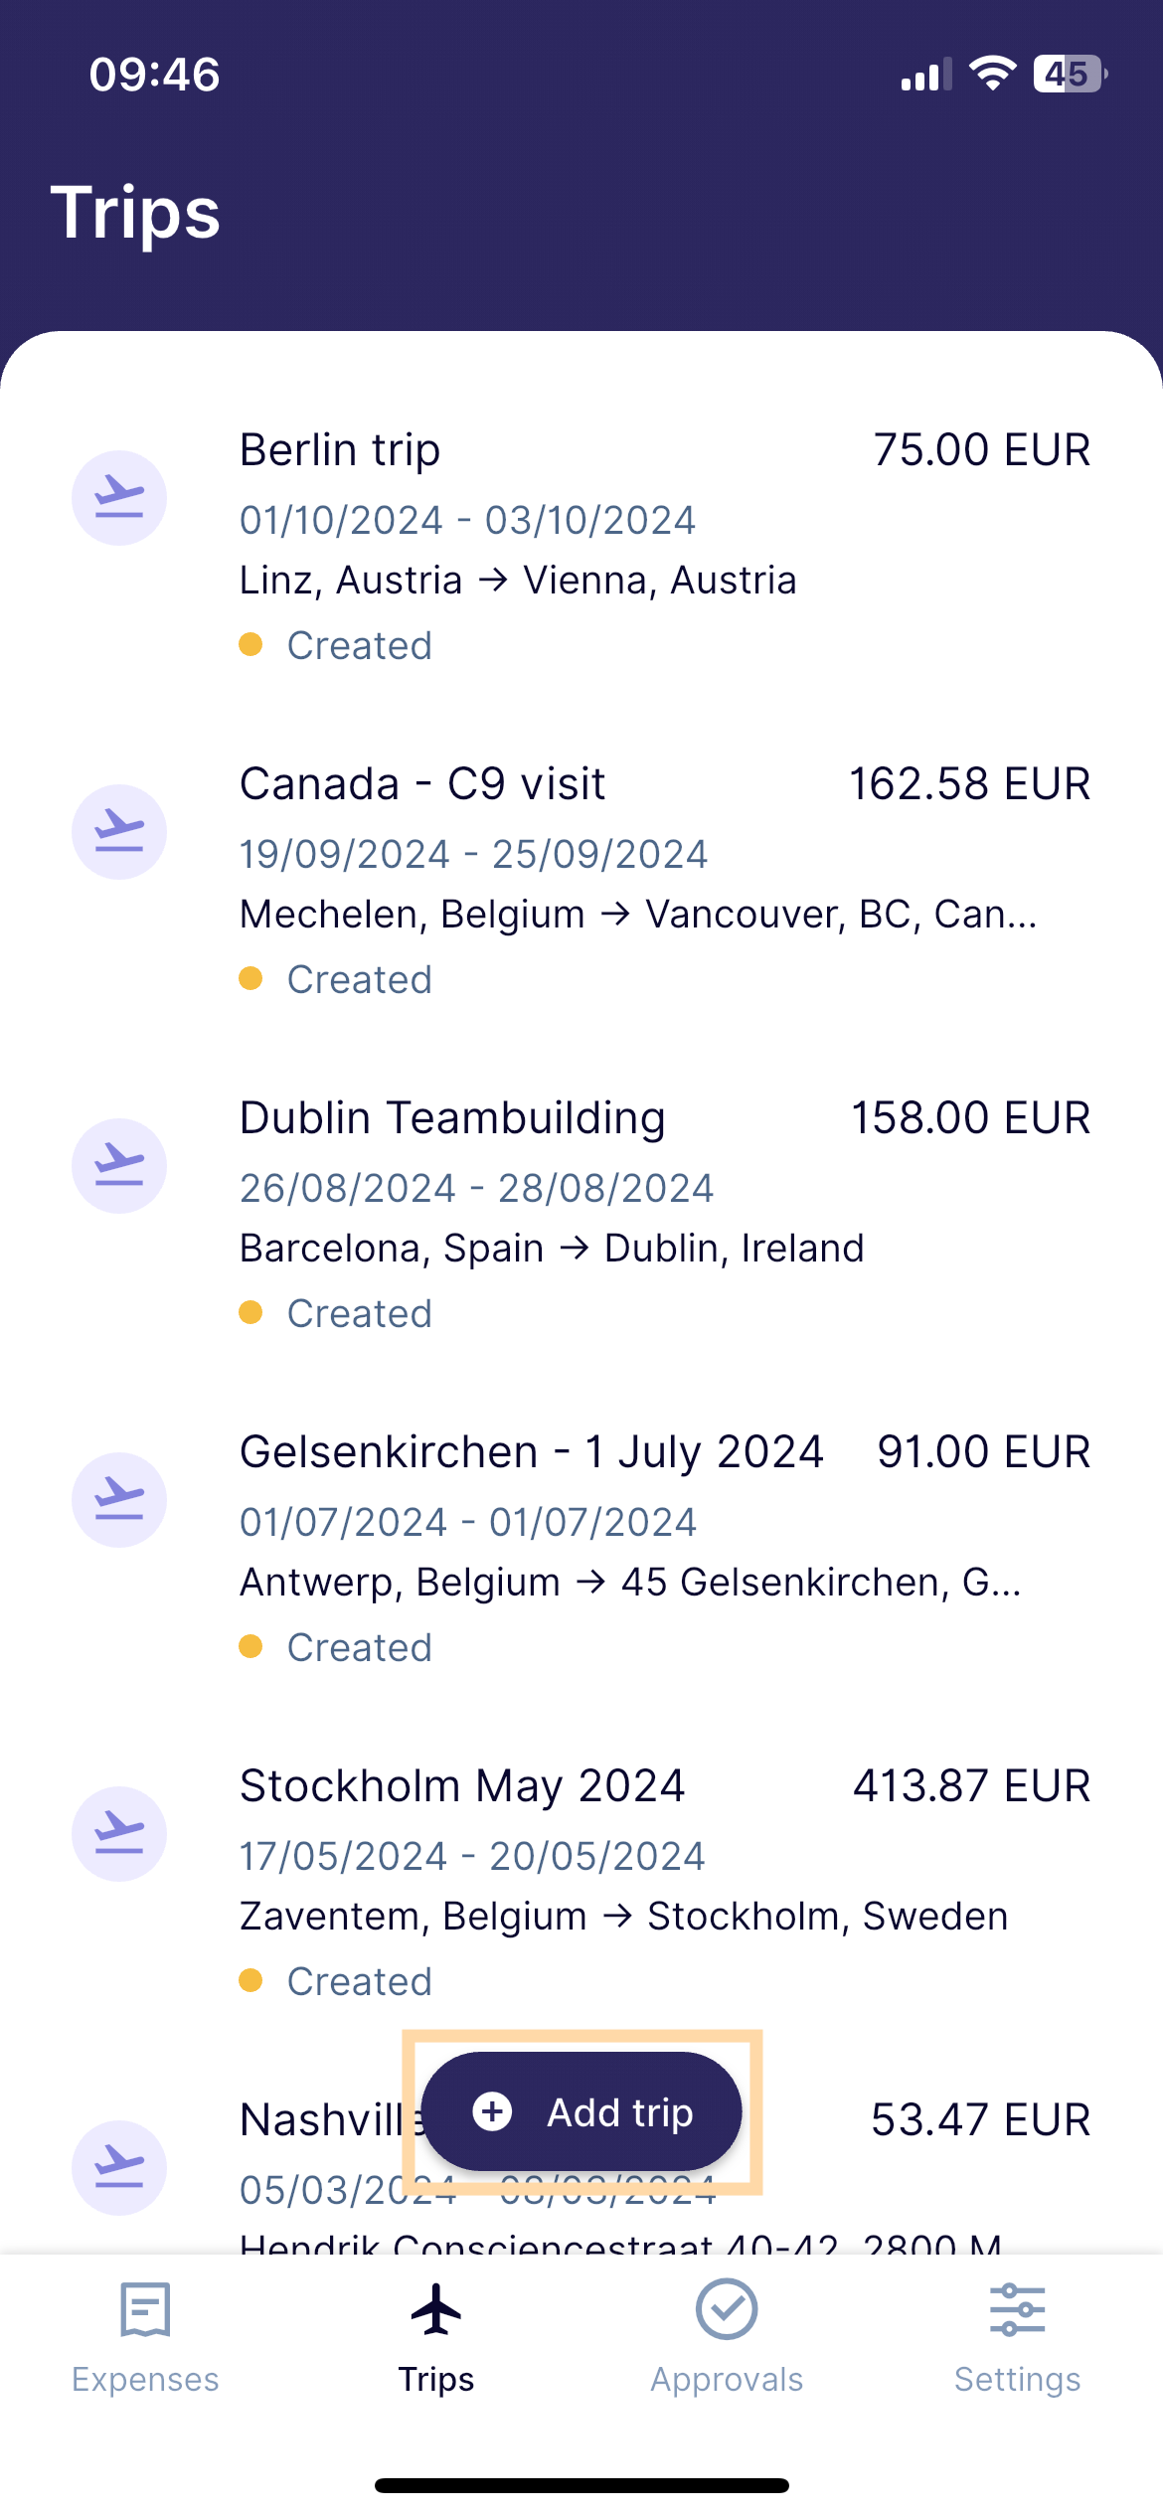Screen dimensions: 1163x2517
Task: Tap the Stockholm May 2024 flight icon
Action: (x=119, y=1834)
